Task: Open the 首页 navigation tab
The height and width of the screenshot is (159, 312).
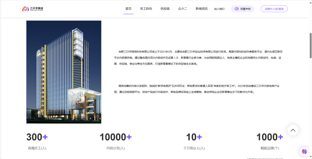Action: [128, 9]
